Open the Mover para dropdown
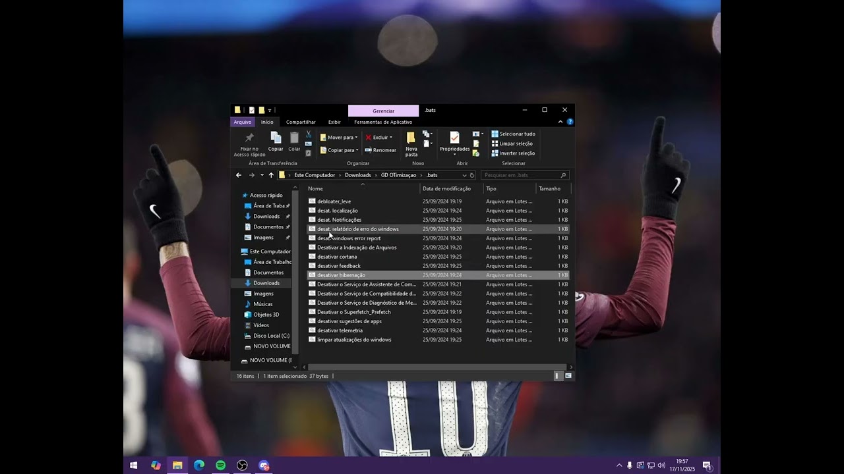This screenshot has height=474, width=844. coord(339,138)
